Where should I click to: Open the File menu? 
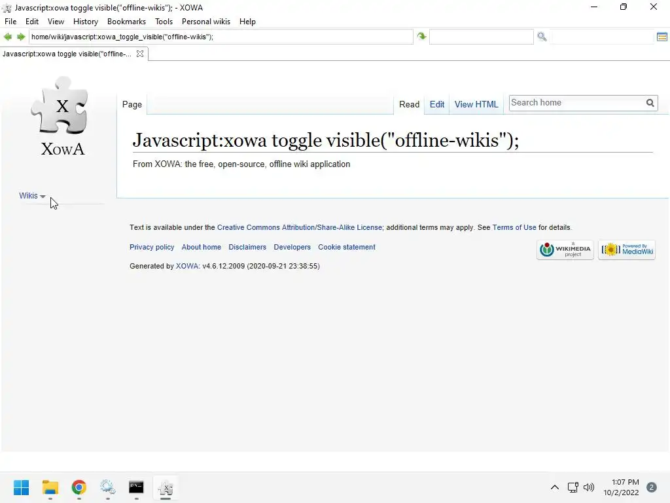(10, 22)
